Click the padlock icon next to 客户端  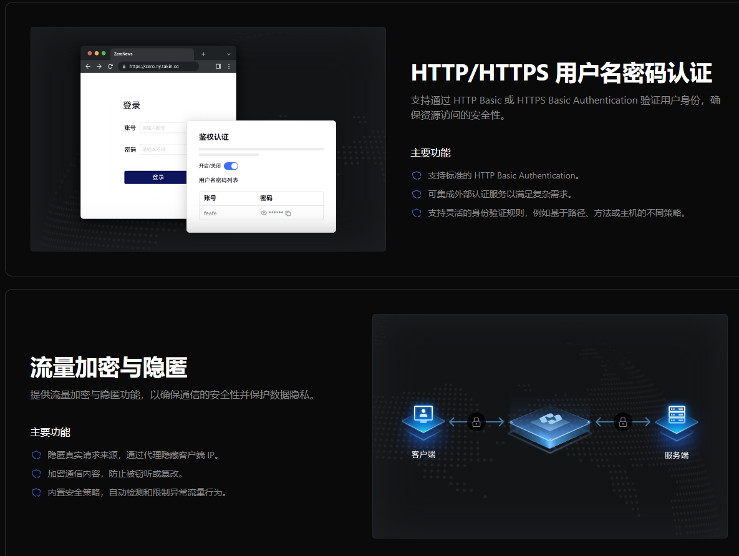point(476,422)
